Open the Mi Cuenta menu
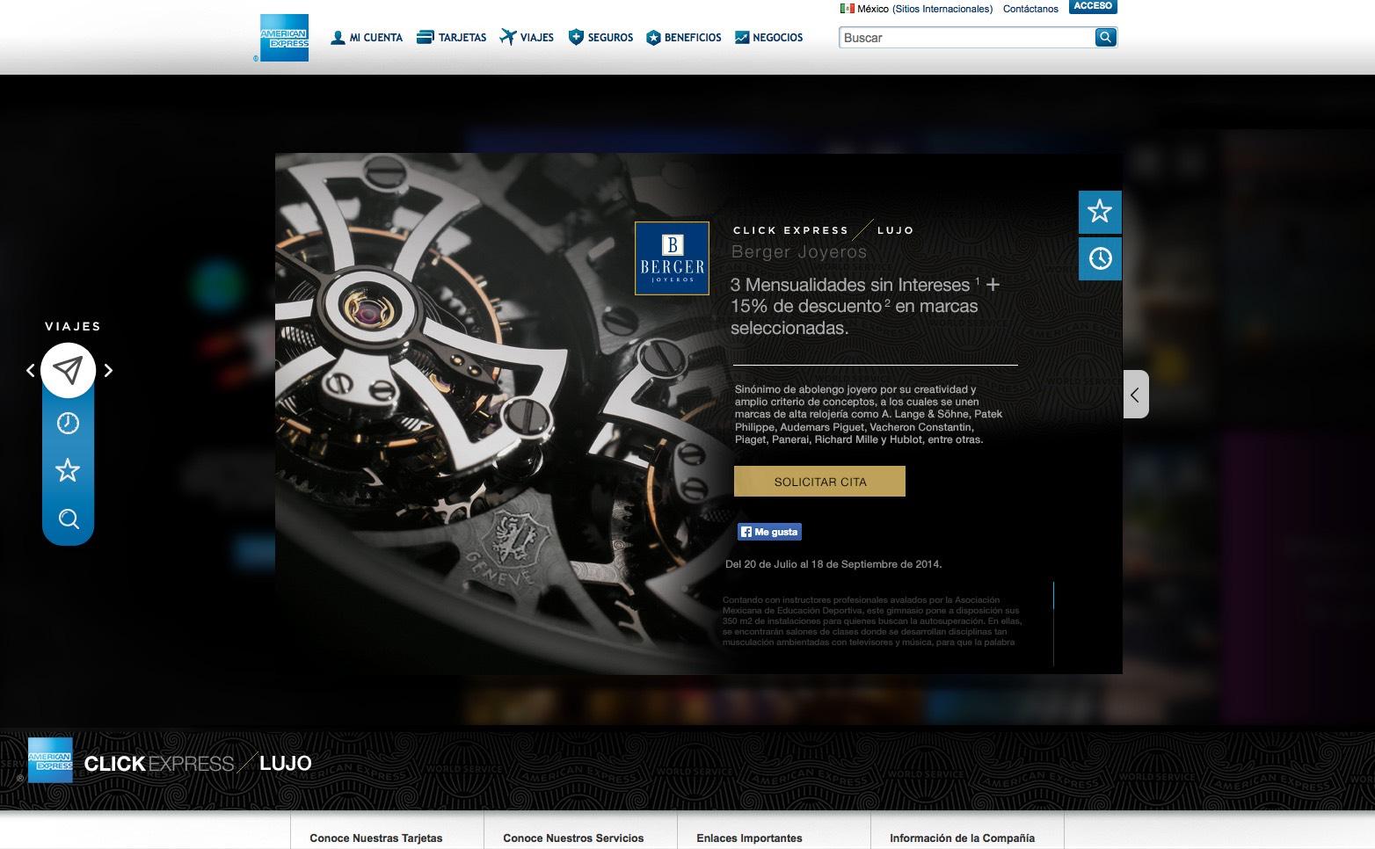The width and height of the screenshot is (1375, 849). pos(367,38)
